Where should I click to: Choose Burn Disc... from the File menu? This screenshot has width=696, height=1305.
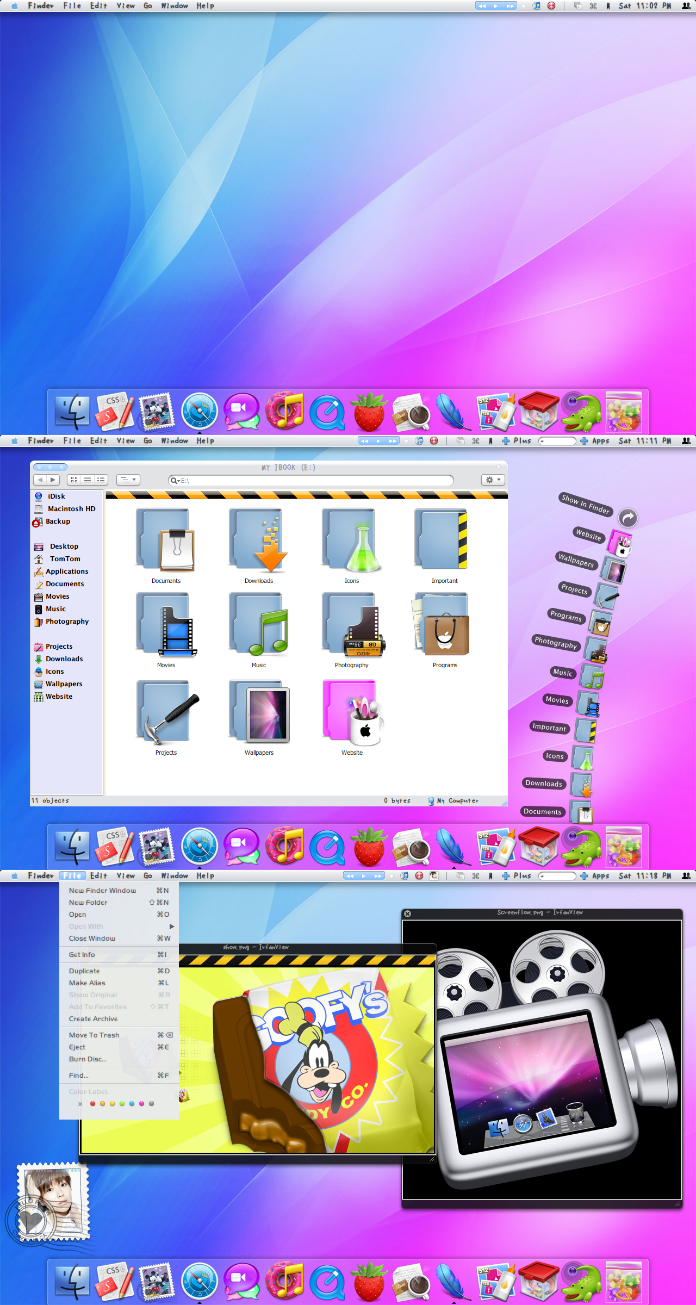pyautogui.click(x=119, y=1059)
